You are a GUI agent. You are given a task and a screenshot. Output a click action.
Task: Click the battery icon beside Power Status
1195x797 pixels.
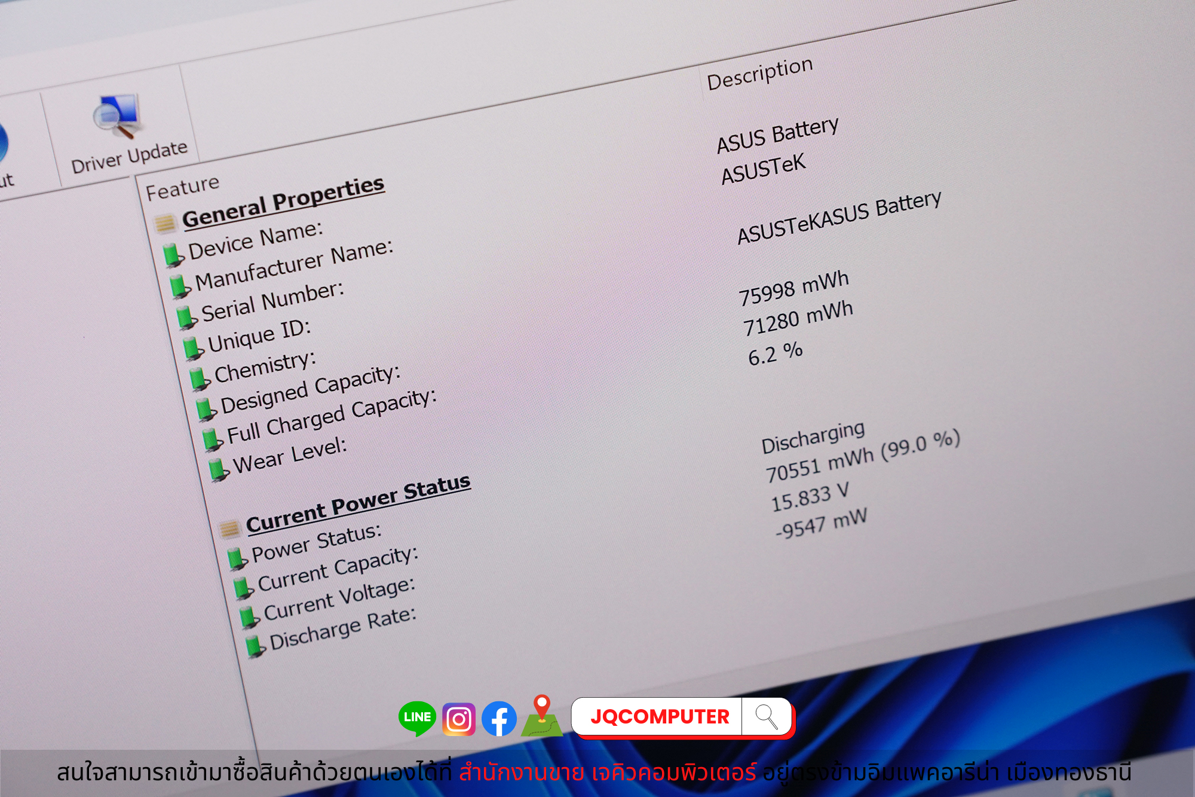[x=237, y=559]
